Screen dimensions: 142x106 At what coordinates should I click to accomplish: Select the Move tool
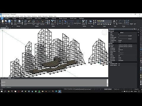60,22
